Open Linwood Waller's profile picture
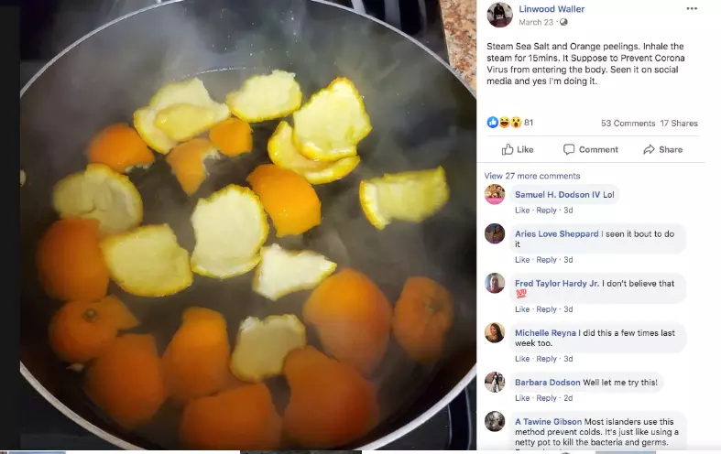 pos(500,15)
